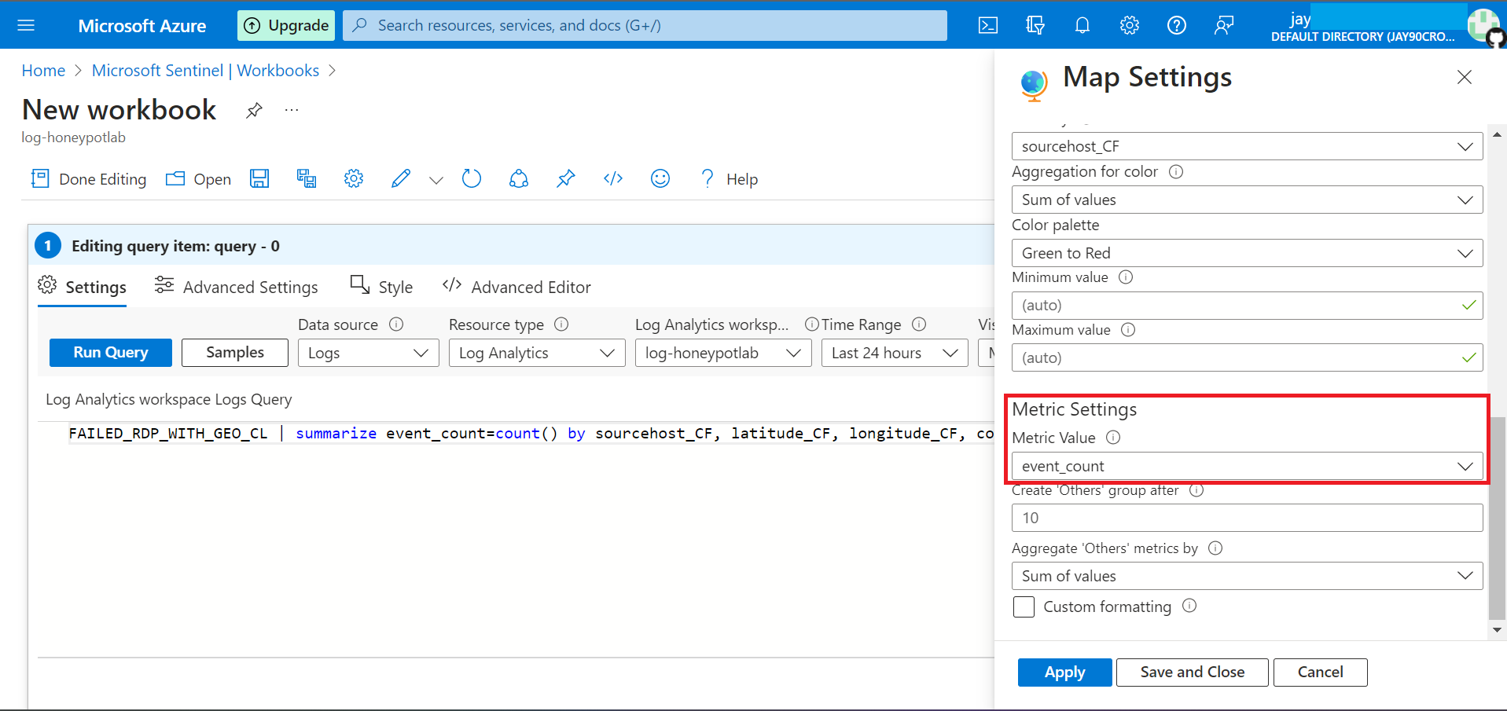
Task: Click the smiley feedback icon
Action: 660,178
